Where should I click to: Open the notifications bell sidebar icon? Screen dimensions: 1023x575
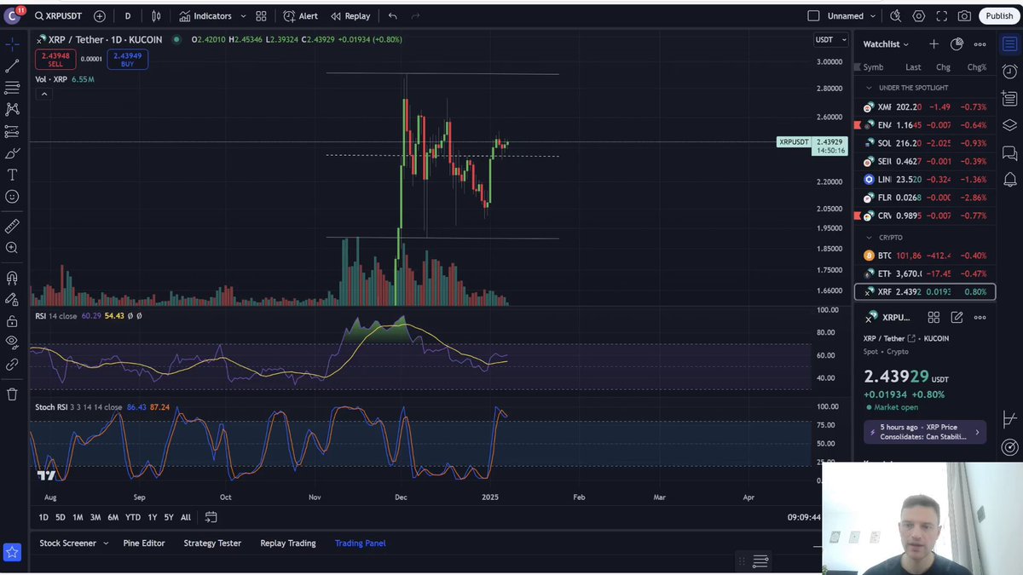click(x=1010, y=180)
